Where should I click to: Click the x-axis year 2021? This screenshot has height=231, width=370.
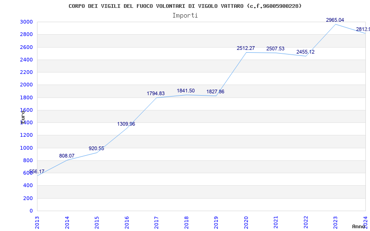coord(276,223)
